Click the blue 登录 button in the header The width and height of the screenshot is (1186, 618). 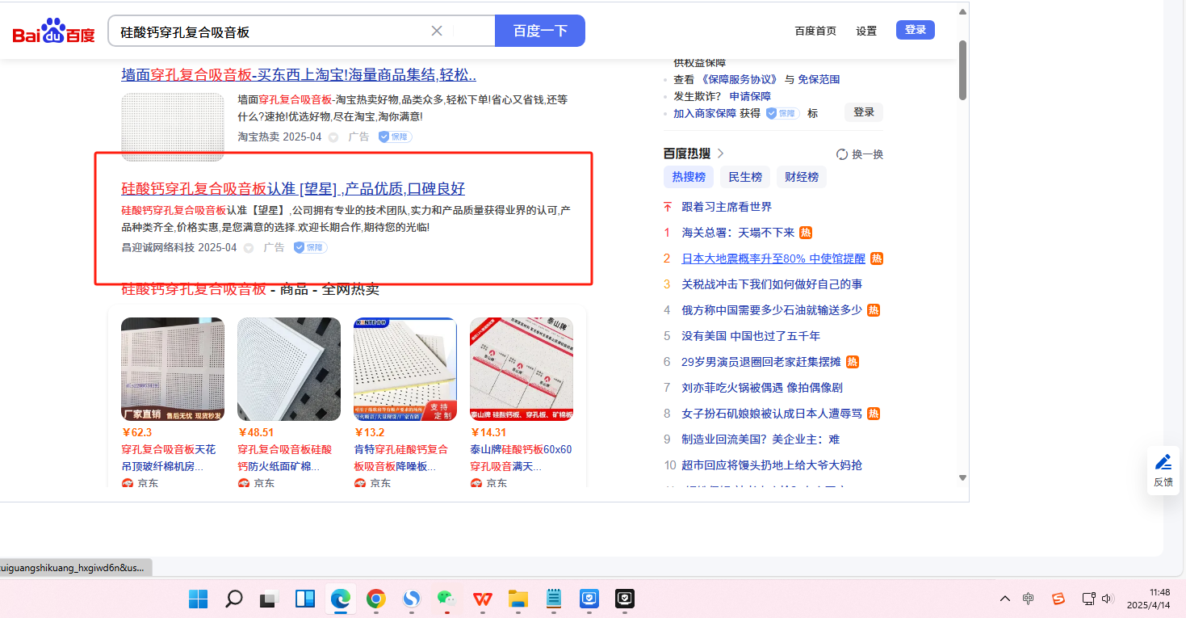[x=916, y=30]
